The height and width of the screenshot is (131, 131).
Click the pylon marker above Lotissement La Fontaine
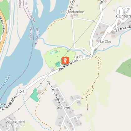[19, 109]
